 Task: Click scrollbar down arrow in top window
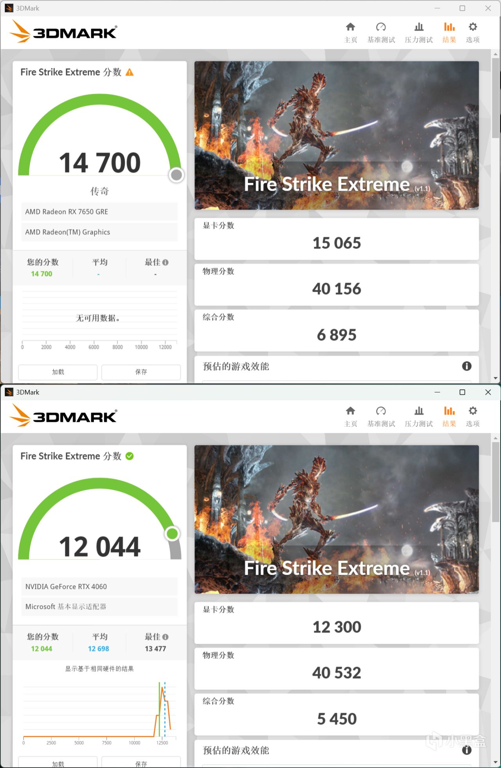[496, 378]
